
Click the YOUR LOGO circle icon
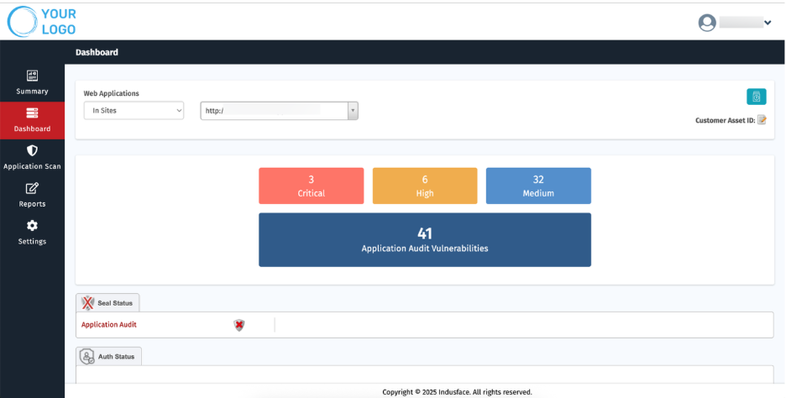click(x=22, y=22)
